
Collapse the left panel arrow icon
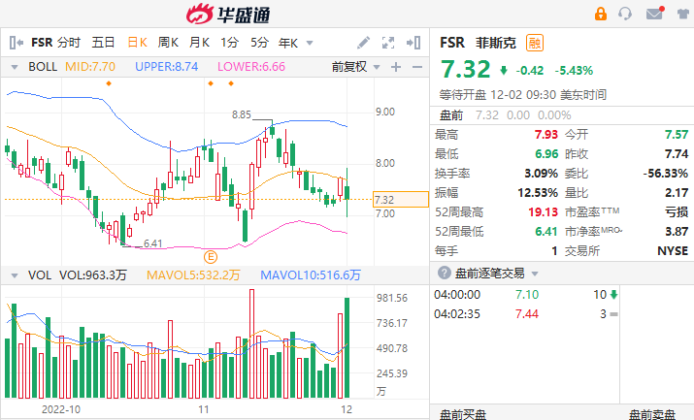pyautogui.click(x=16, y=43)
